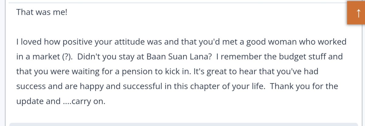
Task: Click the words "Thank you for the"
Action: (304, 86)
